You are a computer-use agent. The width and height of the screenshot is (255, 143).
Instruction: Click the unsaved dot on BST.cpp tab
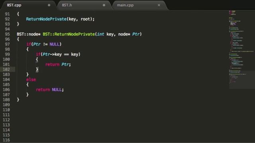click(49, 5)
